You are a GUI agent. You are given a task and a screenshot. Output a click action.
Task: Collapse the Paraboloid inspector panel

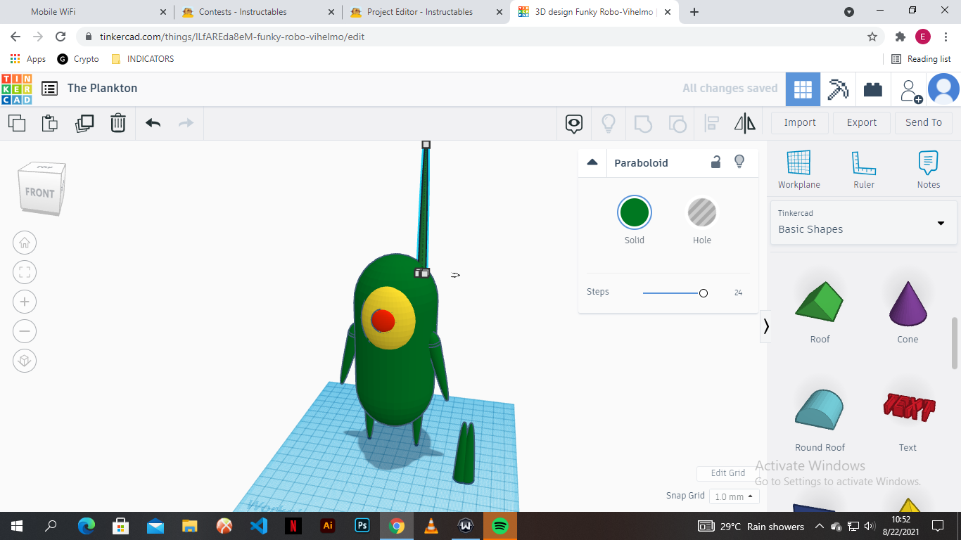592,162
